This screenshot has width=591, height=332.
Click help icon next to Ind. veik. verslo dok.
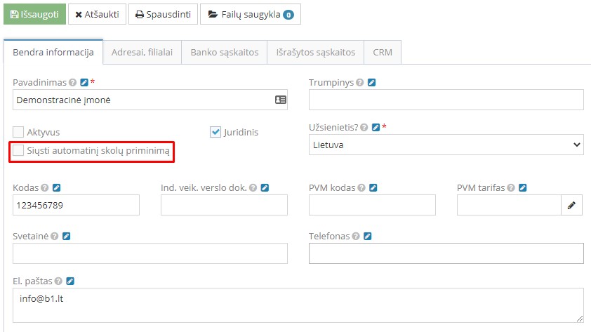click(253, 187)
